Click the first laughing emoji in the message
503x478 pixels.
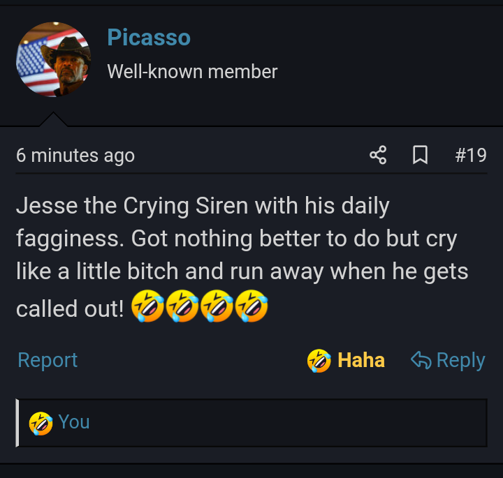(147, 306)
